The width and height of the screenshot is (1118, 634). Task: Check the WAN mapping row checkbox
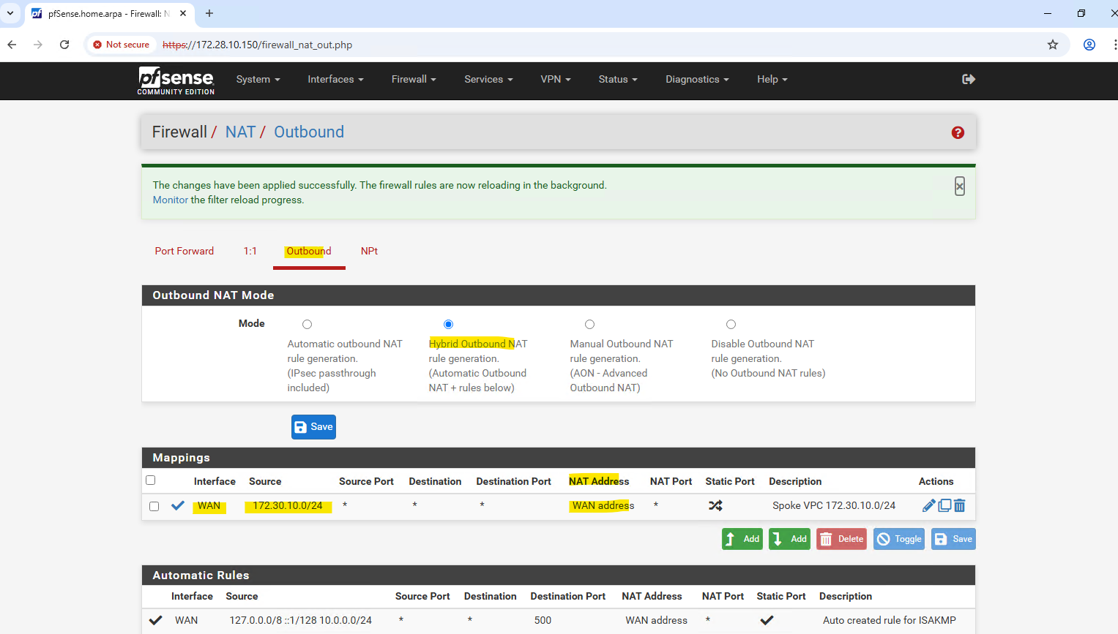pos(154,506)
